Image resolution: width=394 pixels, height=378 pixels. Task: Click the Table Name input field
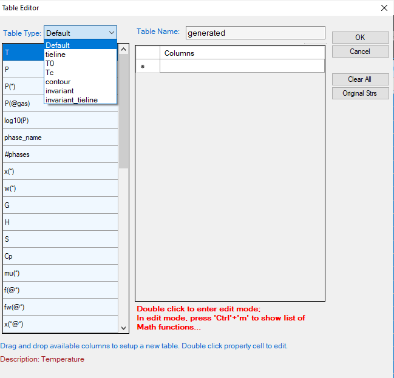[x=255, y=33]
